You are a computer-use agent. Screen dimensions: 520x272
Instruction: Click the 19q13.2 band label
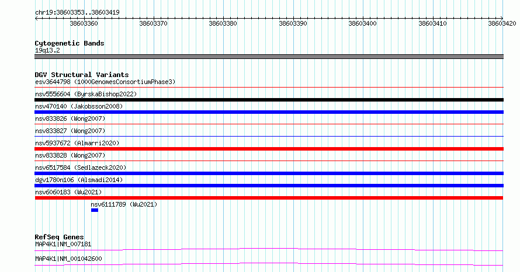click(47, 50)
